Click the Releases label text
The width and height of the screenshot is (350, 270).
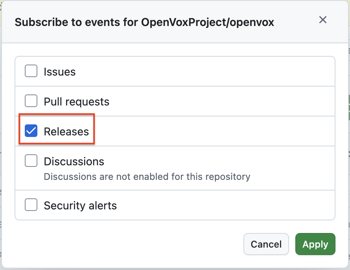coord(66,131)
